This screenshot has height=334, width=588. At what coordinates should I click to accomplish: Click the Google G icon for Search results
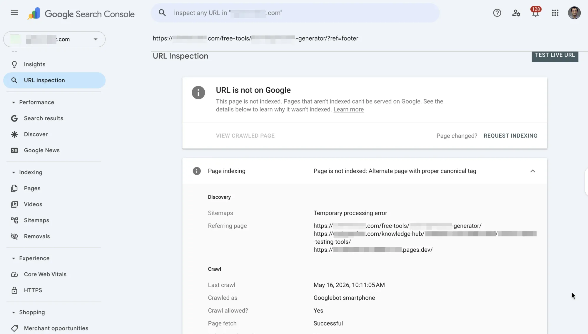14,118
